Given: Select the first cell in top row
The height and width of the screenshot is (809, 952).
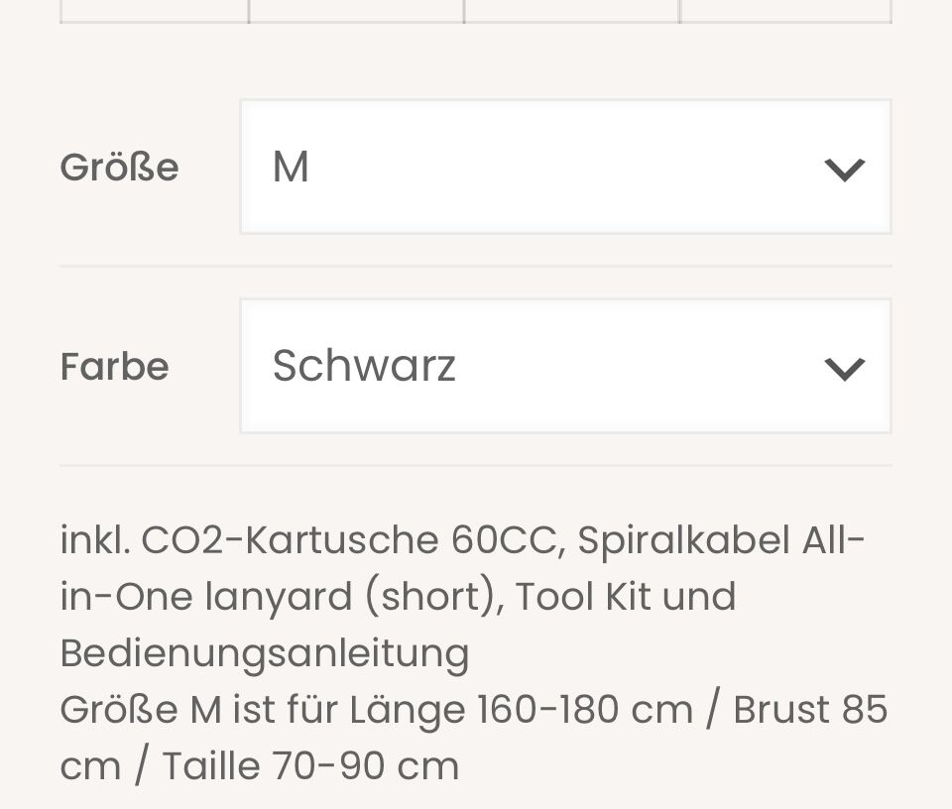Looking at the screenshot, I should click(x=154, y=10).
